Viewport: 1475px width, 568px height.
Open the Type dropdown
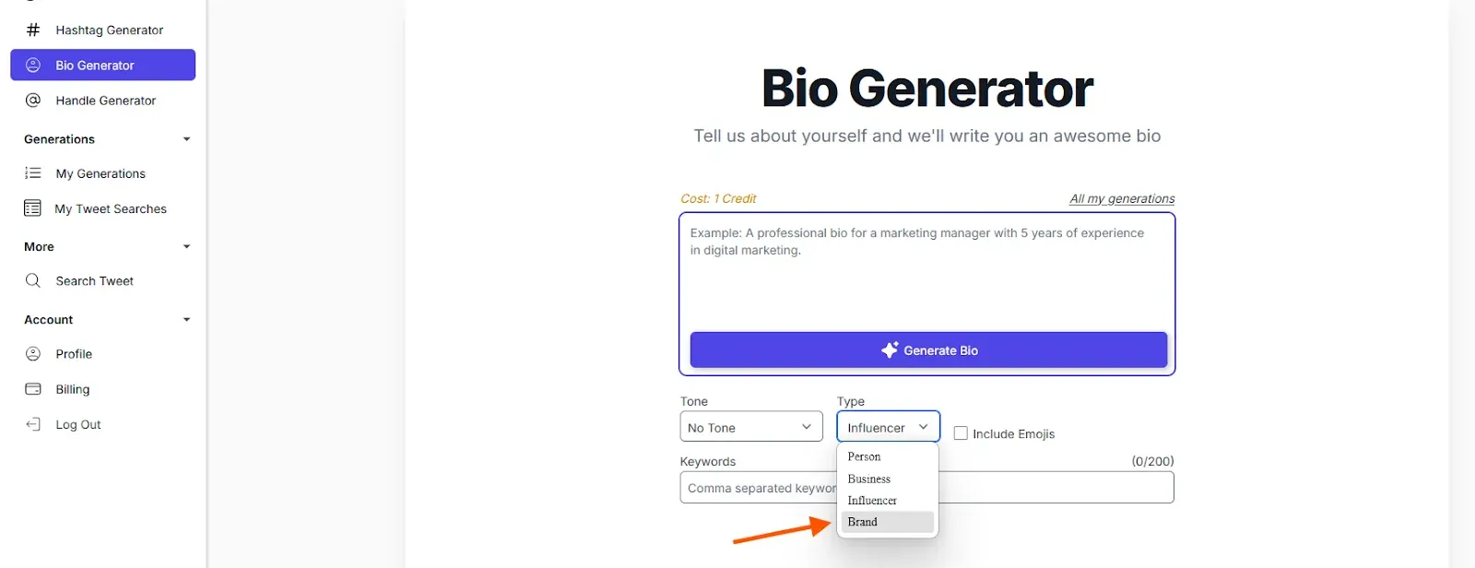887,426
